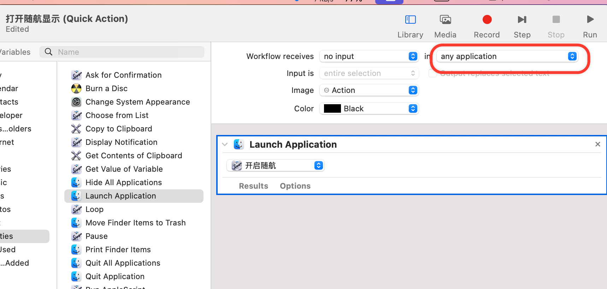This screenshot has width=607, height=289.
Task: Click the Quit All Applications icon
Action: tap(76, 263)
